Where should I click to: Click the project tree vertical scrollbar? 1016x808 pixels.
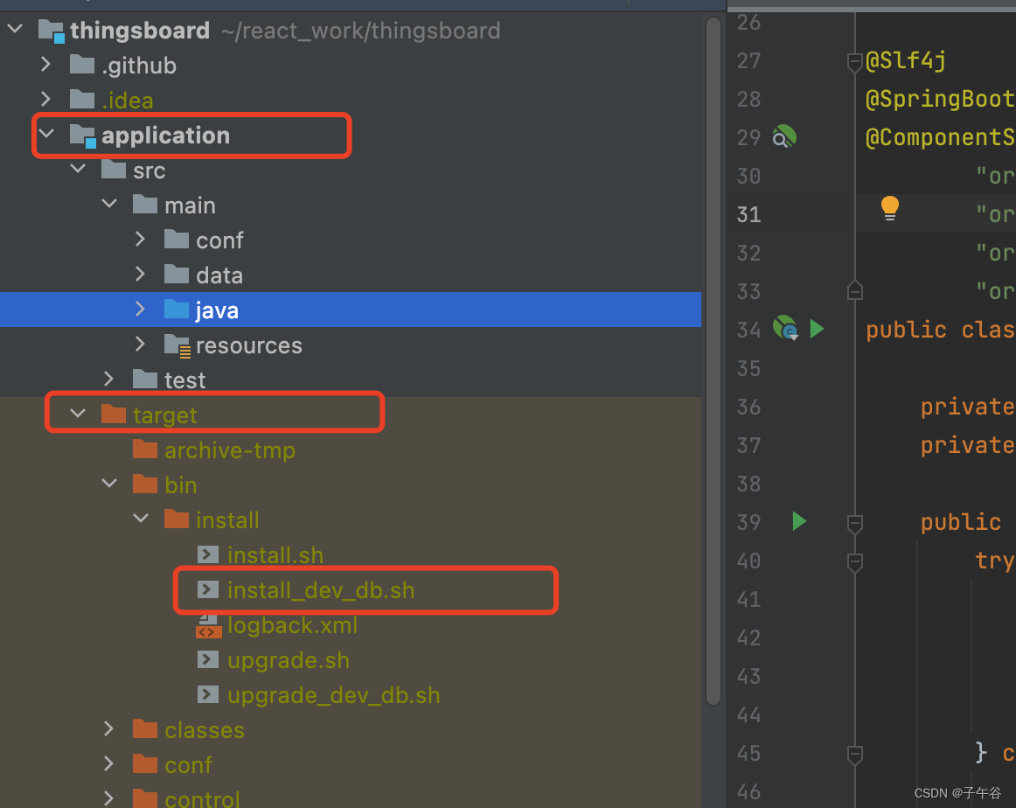coord(713,360)
